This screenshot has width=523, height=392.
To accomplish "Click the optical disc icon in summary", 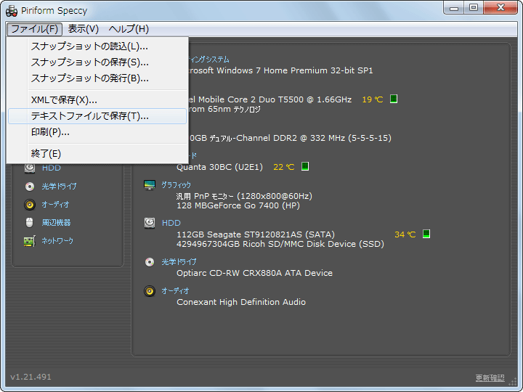I will (x=150, y=262).
